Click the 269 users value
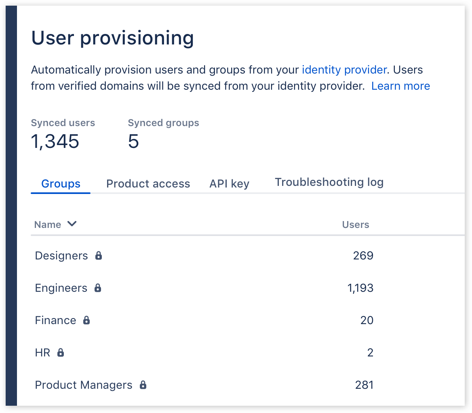Screen dimensions: 472x413 coord(363,255)
